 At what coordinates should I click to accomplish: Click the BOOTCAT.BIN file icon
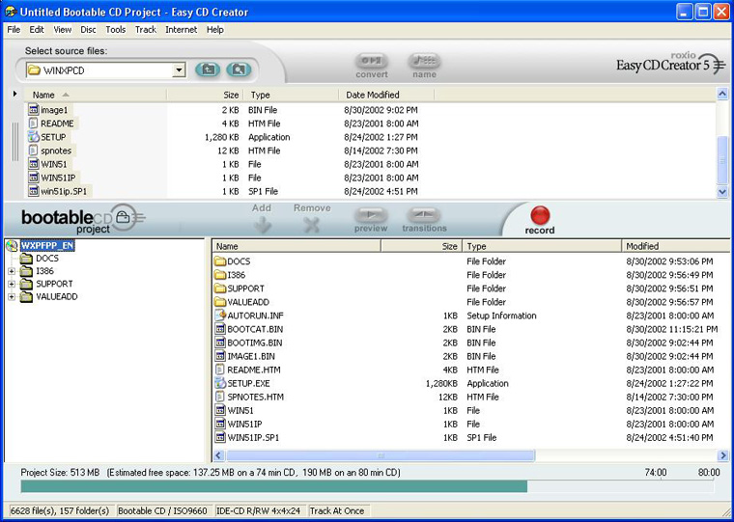tap(220, 329)
